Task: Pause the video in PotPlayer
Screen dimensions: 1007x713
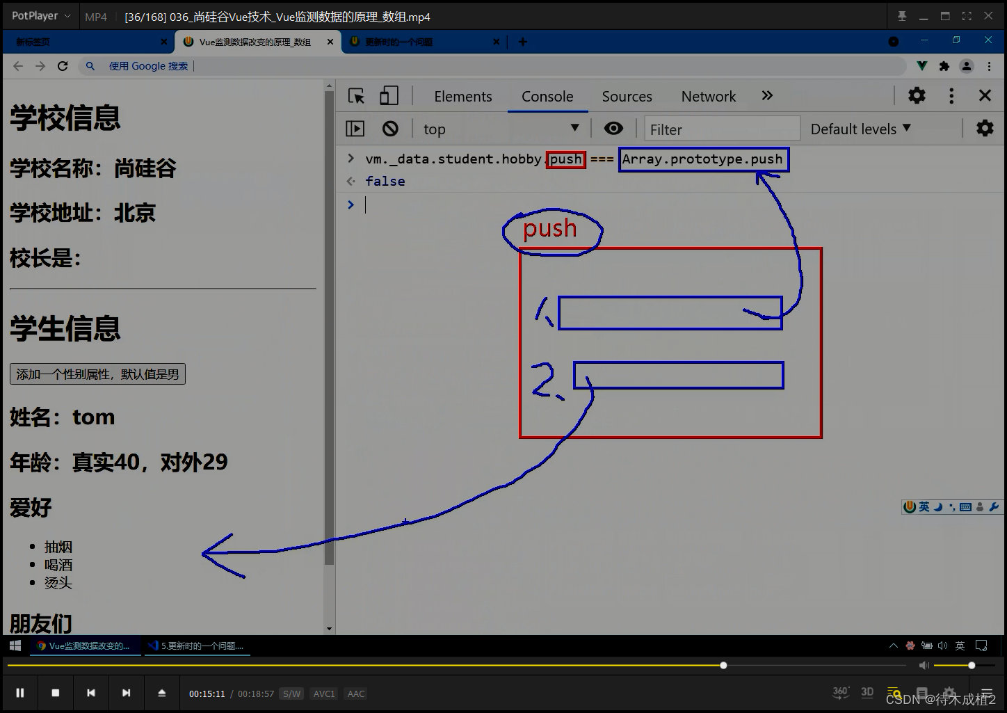Action: click(x=20, y=693)
